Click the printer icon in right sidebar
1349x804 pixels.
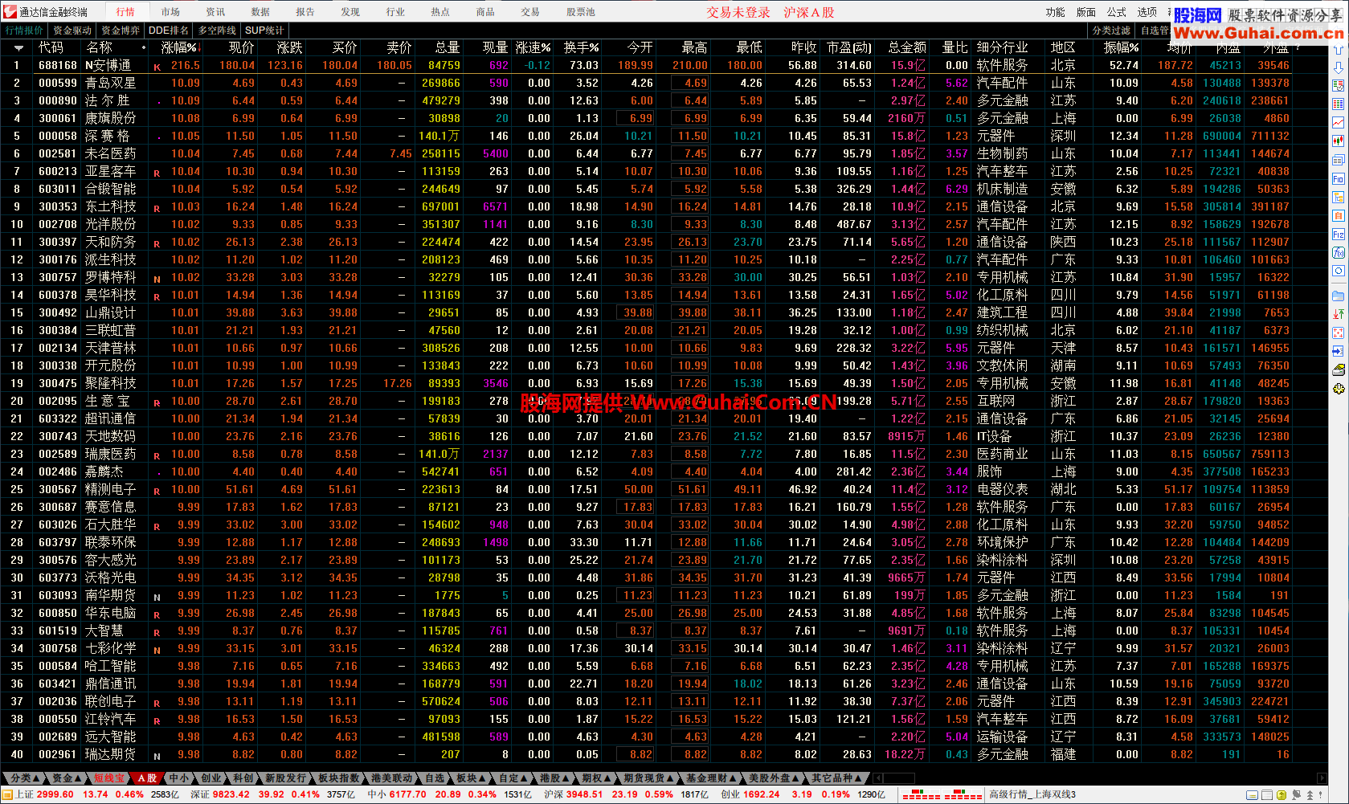pos(1338,370)
